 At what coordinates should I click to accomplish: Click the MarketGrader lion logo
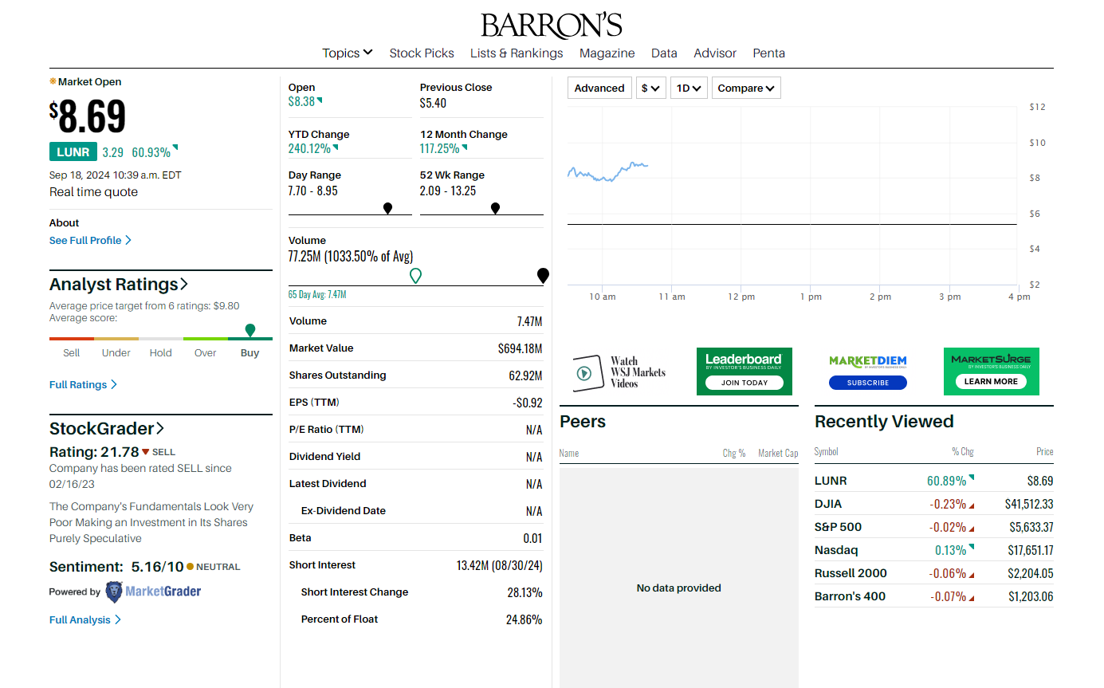(x=114, y=592)
